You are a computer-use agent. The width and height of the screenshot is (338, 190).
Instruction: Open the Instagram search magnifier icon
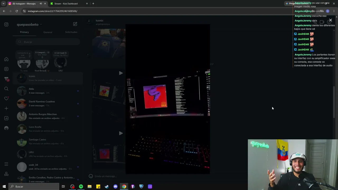6,89
